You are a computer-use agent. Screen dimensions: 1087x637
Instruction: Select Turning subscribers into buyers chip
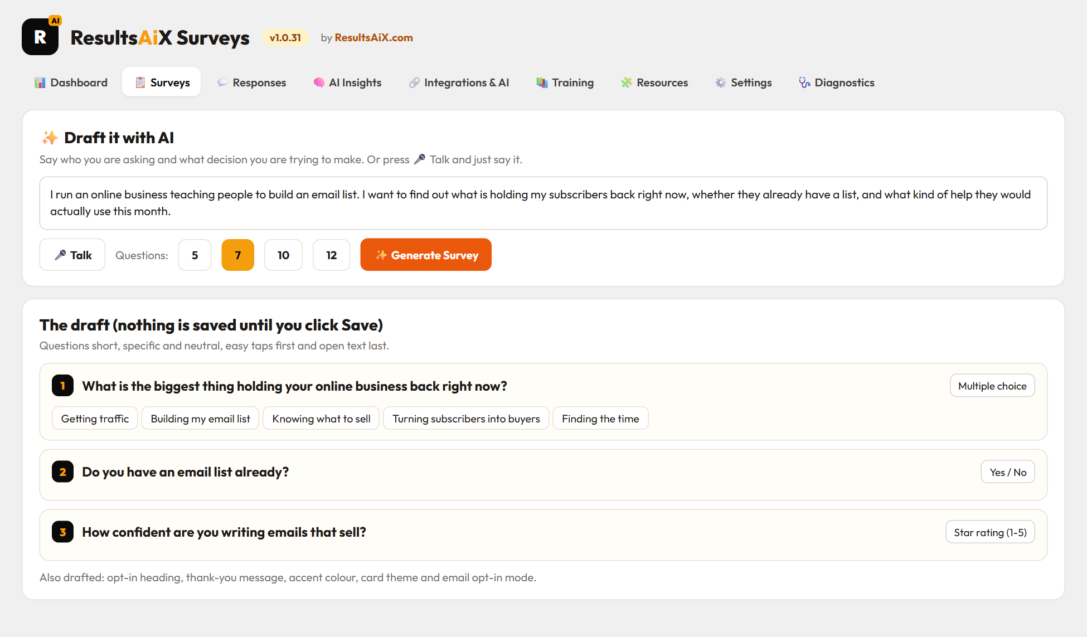466,419
